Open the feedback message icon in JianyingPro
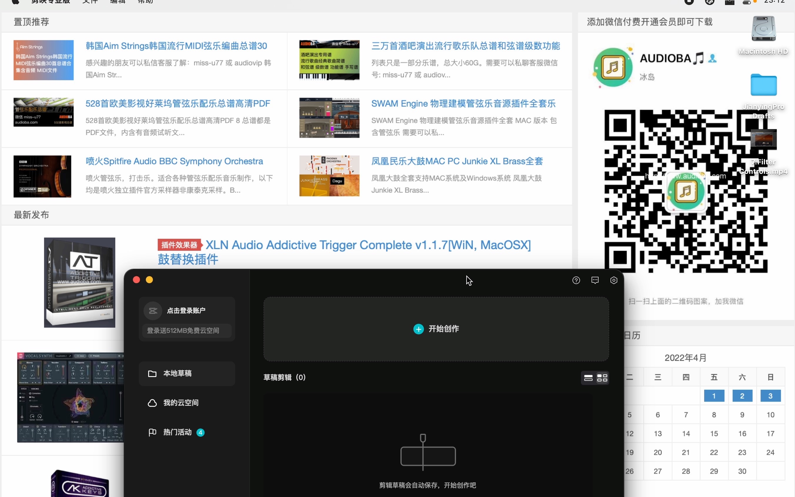The height and width of the screenshot is (497, 795). (x=595, y=280)
